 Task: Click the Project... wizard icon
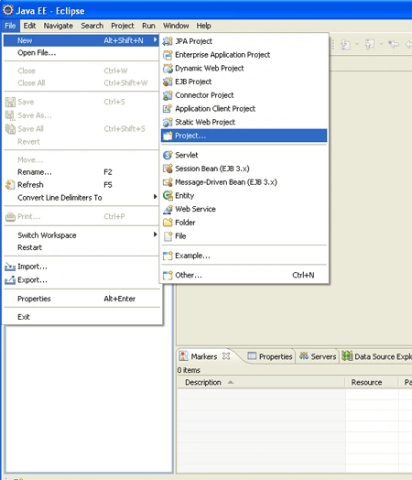[168, 136]
